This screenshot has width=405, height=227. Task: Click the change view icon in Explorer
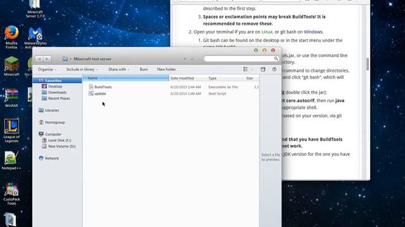pyautogui.click(x=246, y=69)
